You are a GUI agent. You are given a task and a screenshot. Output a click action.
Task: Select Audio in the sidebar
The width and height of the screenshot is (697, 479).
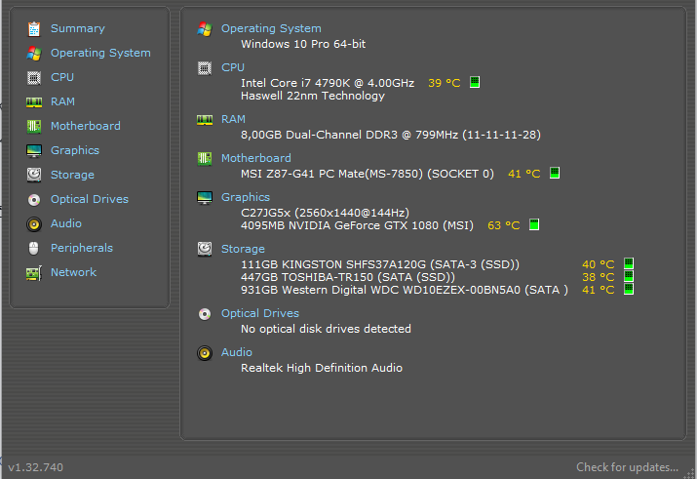65,223
